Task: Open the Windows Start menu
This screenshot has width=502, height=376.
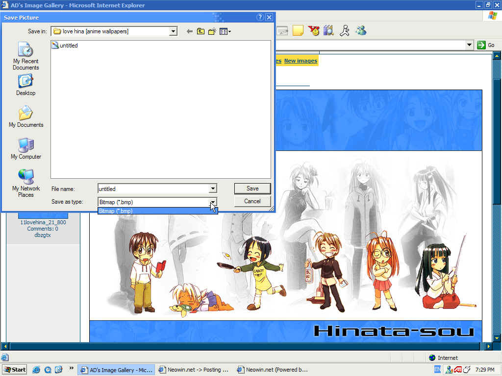Action: point(14,370)
